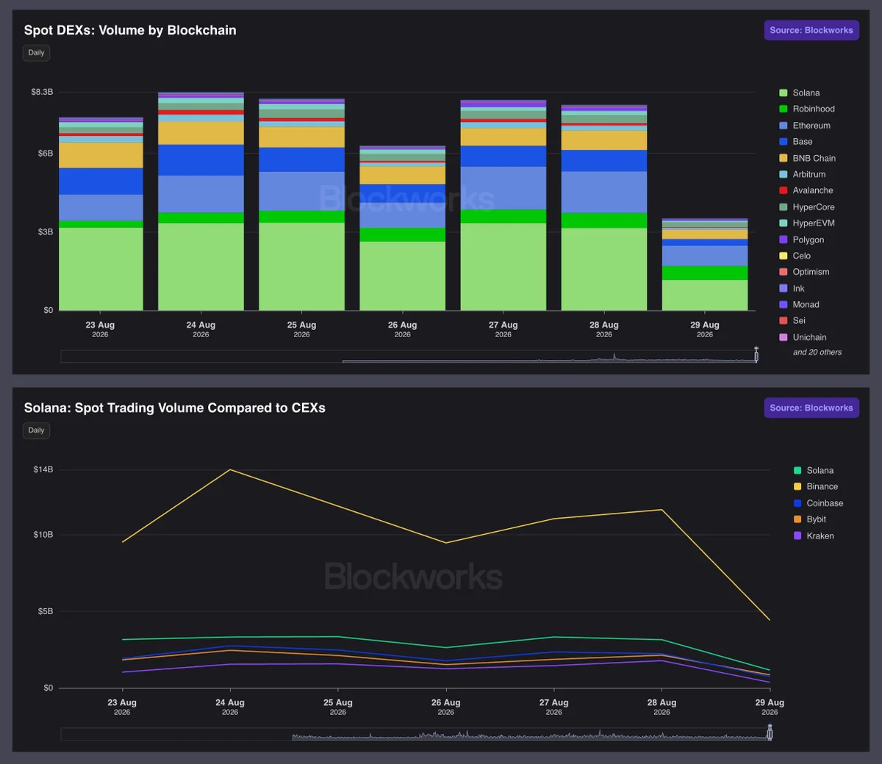Select the Monad legend item
The image size is (882, 764).
click(800, 305)
